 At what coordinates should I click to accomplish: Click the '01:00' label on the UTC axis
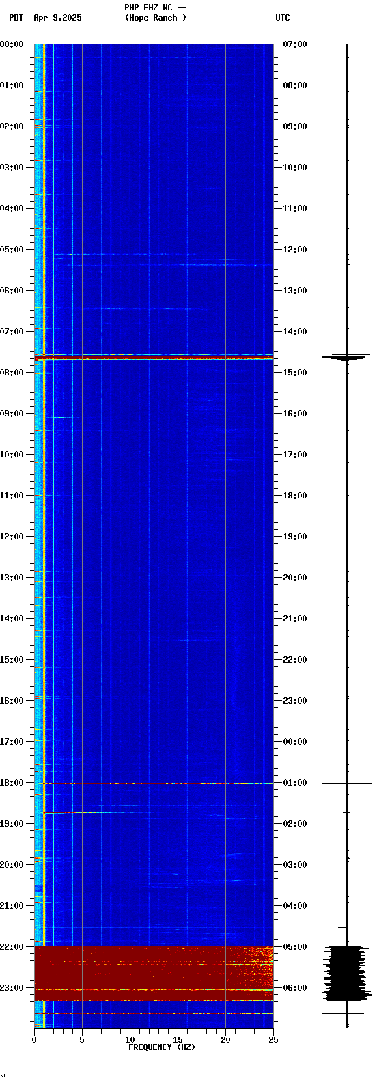(295, 783)
